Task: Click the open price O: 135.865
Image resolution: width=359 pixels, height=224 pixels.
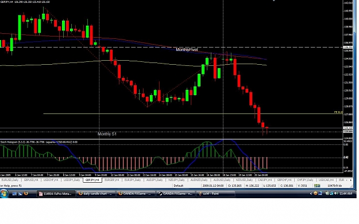Action: tap(235, 186)
